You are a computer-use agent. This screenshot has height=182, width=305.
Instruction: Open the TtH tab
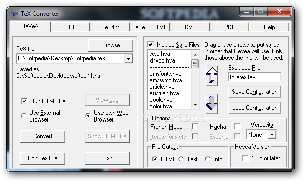click(x=70, y=27)
